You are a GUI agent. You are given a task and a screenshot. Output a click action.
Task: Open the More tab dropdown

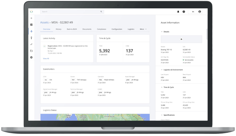click(143, 29)
